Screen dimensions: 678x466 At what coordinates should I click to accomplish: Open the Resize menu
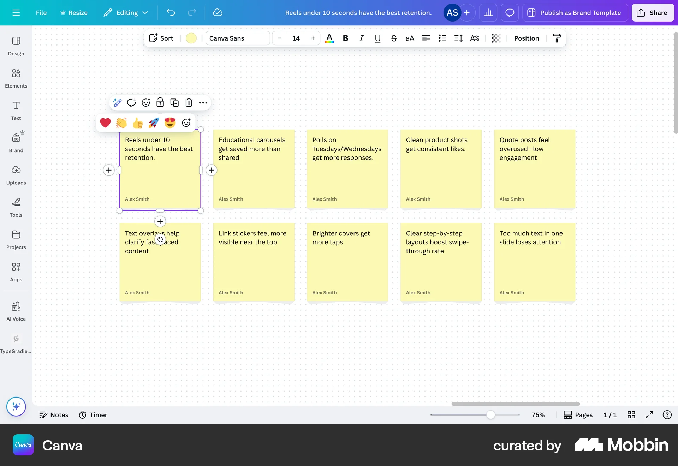click(x=74, y=13)
